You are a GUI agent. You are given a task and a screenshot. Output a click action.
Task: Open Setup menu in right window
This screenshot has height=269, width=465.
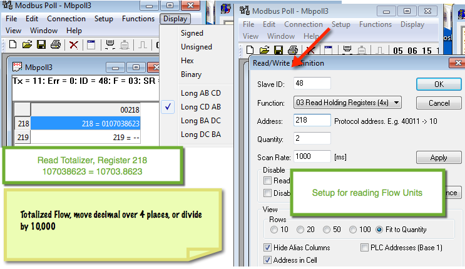click(x=340, y=24)
